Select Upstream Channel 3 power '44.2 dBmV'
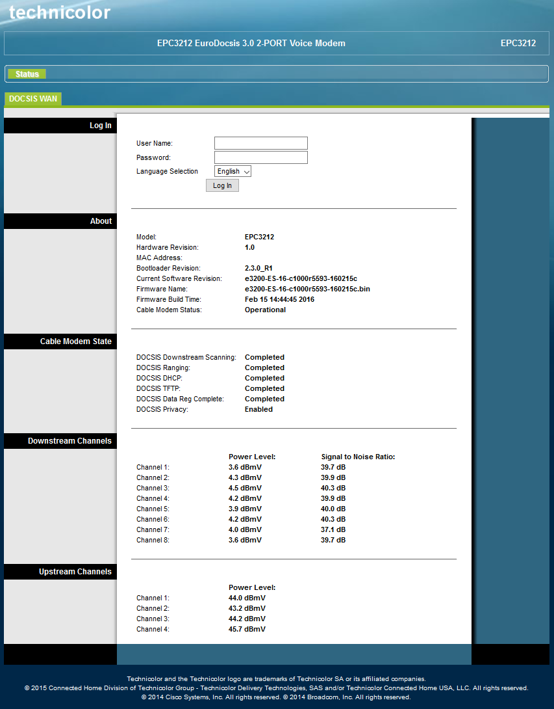Image resolution: width=554 pixels, height=709 pixels. point(247,619)
